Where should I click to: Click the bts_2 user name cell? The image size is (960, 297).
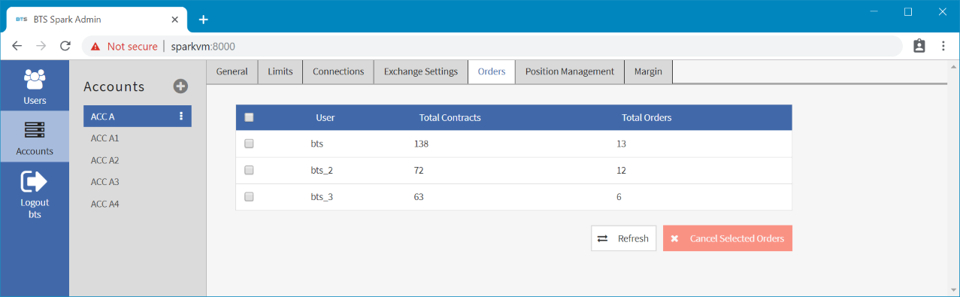pyautogui.click(x=322, y=170)
